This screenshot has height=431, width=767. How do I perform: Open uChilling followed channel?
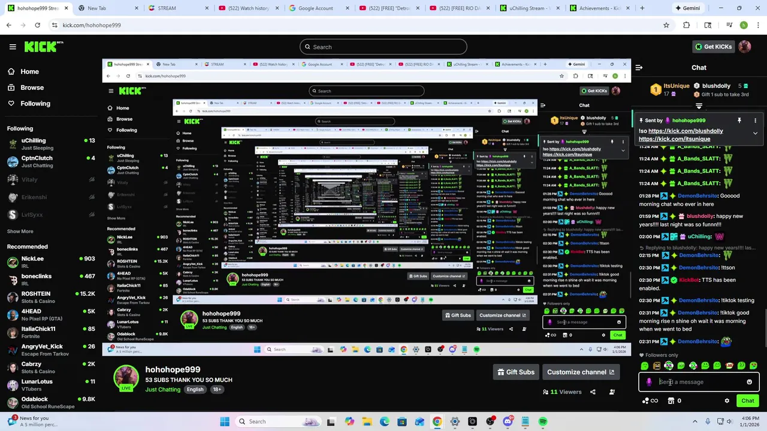click(x=51, y=144)
